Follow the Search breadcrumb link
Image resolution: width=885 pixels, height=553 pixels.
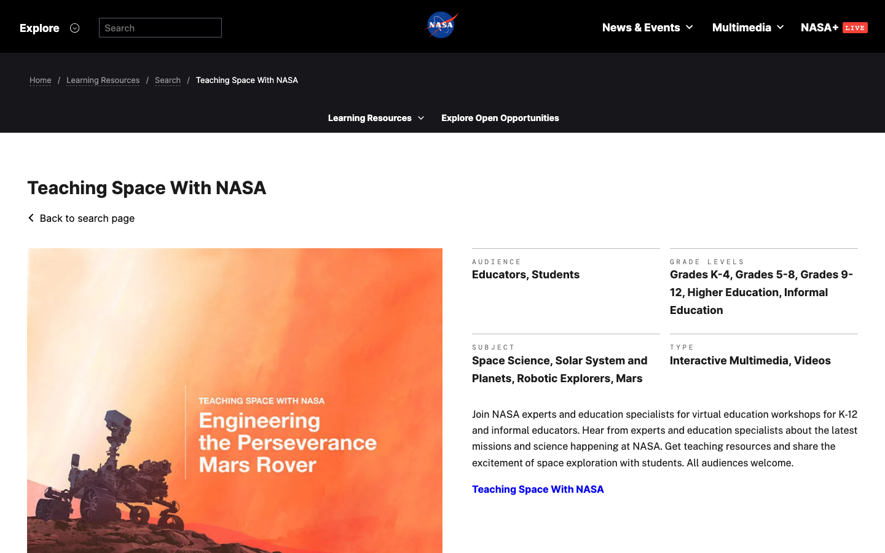click(x=168, y=80)
